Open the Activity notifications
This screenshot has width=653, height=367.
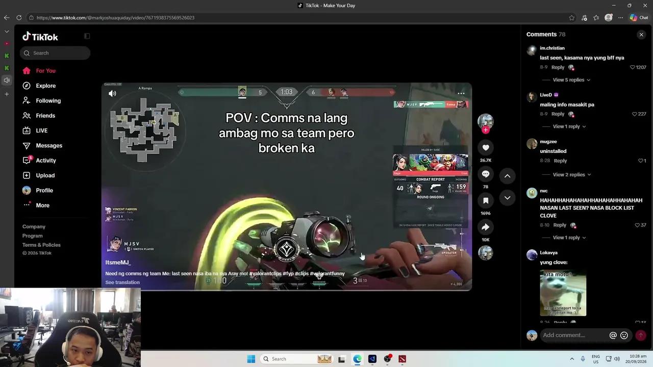point(46,161)
